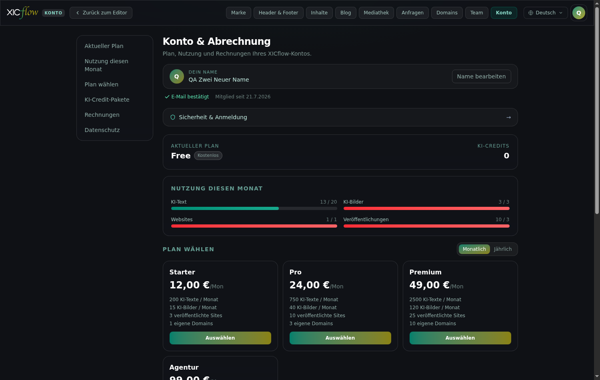This screenshot has width=600, height=380.
Task: Go to Rechnungen in the sidebar
Action: pyautogui.click(x=102, y=115)
